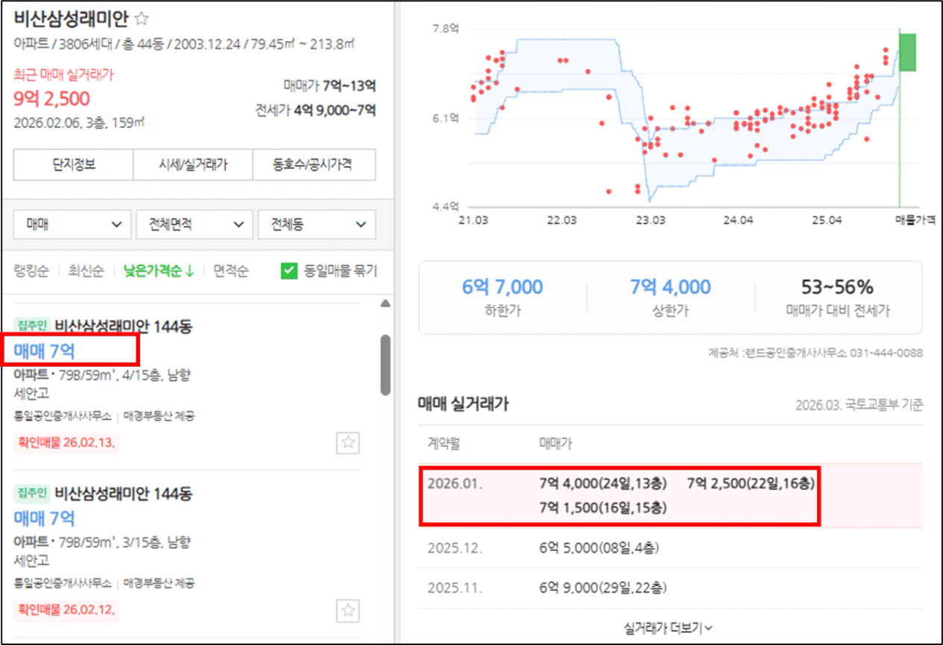The image size is (943, 645).
Task: Sort listings by 랭킹순
Action: [x=31, y=271]
